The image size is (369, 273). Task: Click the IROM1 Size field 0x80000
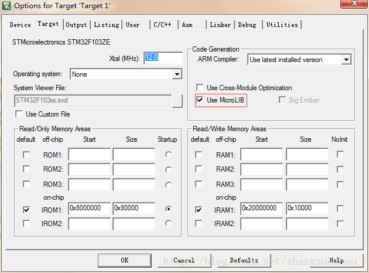[134, 209]
